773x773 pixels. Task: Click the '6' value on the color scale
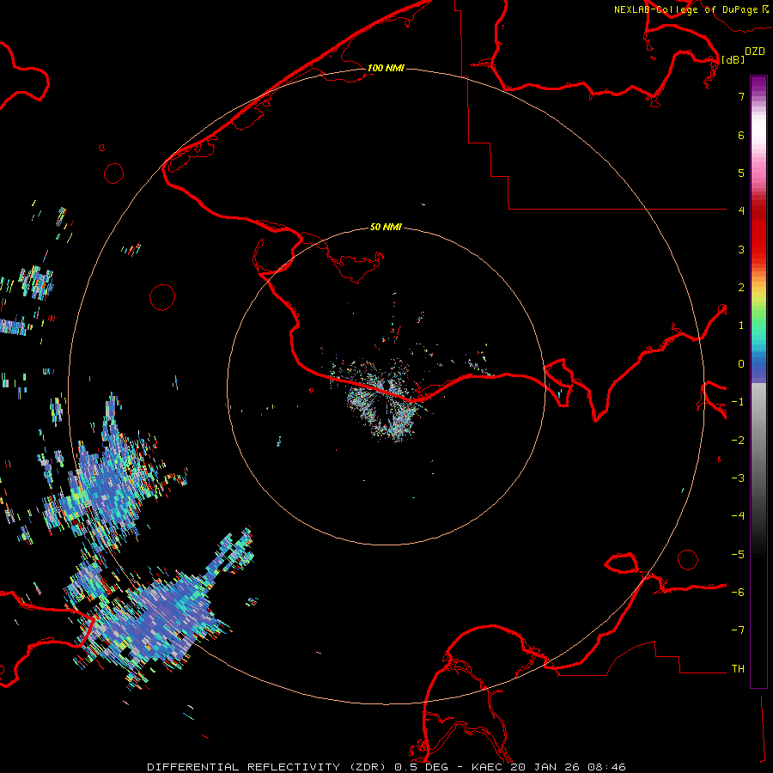click(x=741, y=135)
